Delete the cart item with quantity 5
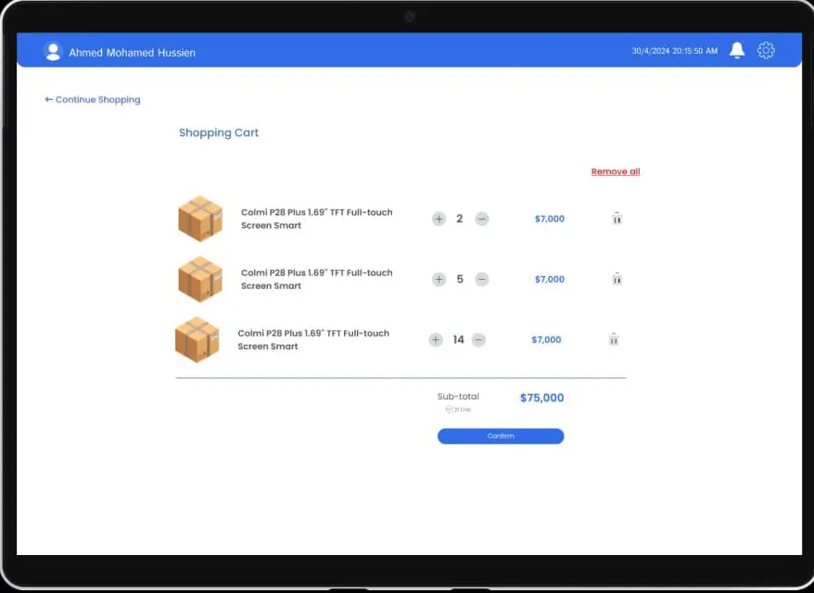 (617, 279)
